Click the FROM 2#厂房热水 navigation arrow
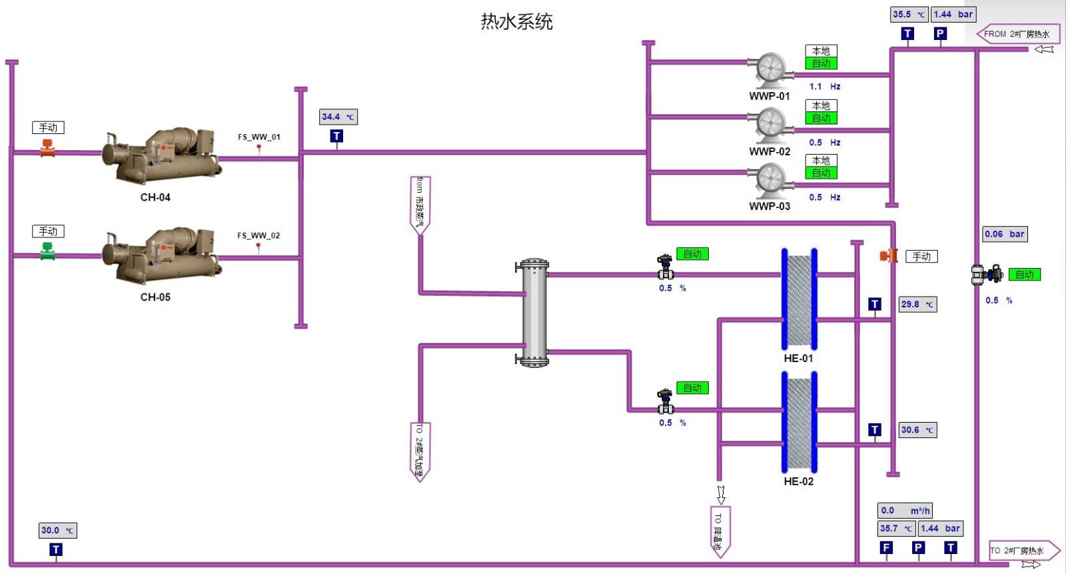 [x=1017, y=34]
